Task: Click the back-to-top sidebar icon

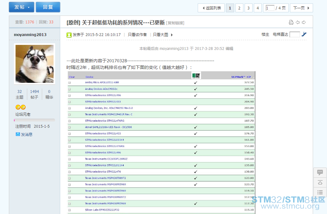Action: [320, 182]
